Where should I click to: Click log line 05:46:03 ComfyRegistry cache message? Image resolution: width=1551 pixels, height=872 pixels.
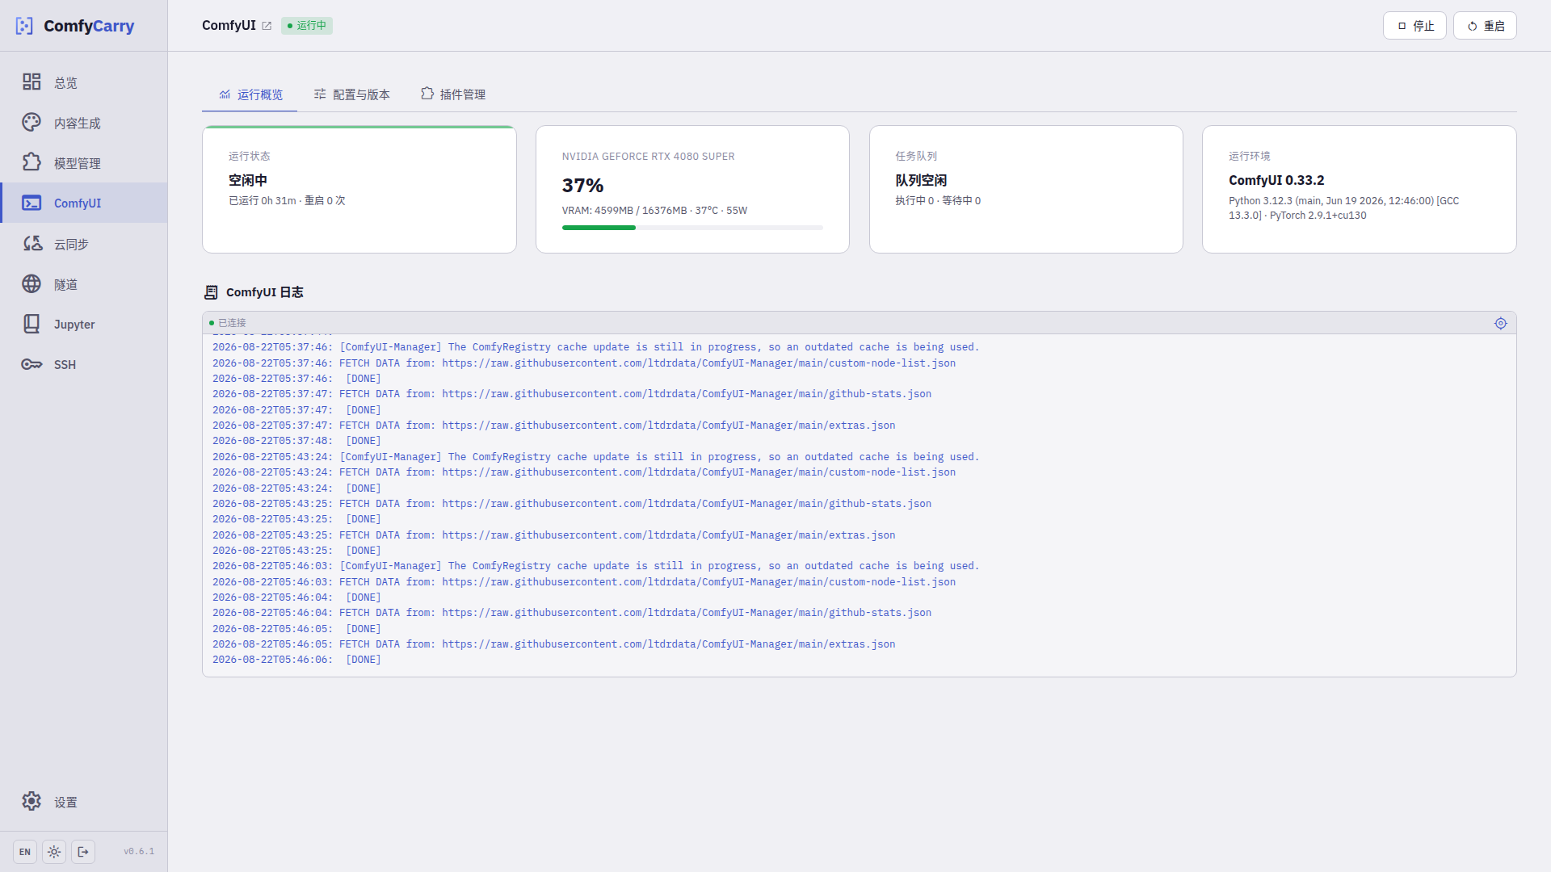tap(595, 566)
